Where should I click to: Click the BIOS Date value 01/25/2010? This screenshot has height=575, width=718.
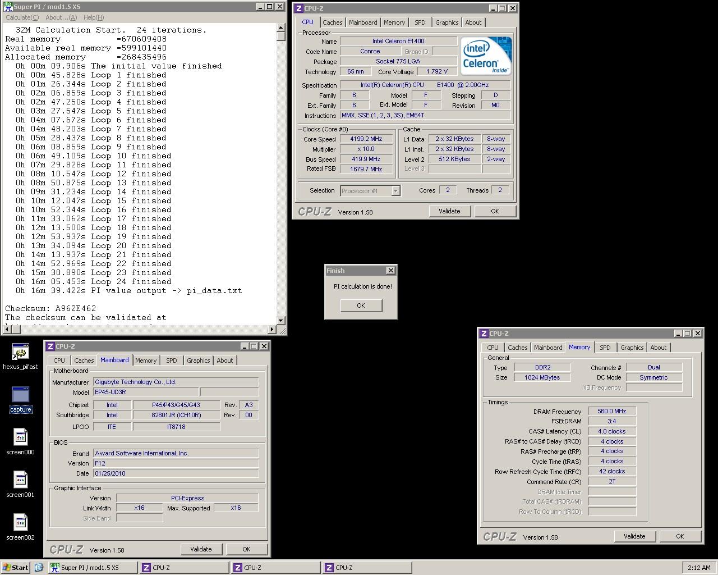tap(176, 473)
